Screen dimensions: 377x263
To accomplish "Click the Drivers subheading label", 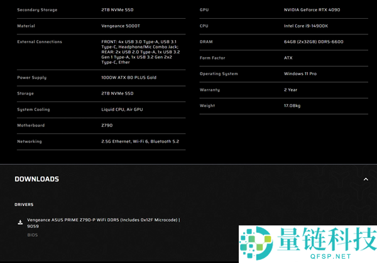I will point(24,204).
